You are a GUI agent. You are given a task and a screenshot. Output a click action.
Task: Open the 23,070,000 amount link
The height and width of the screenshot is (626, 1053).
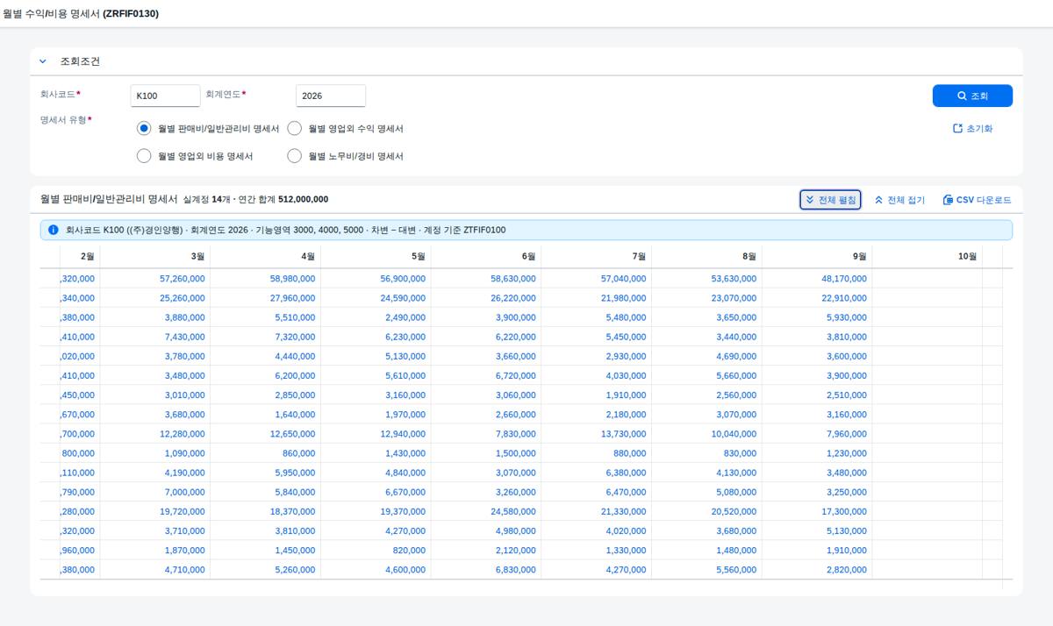[x=734, y=298]
